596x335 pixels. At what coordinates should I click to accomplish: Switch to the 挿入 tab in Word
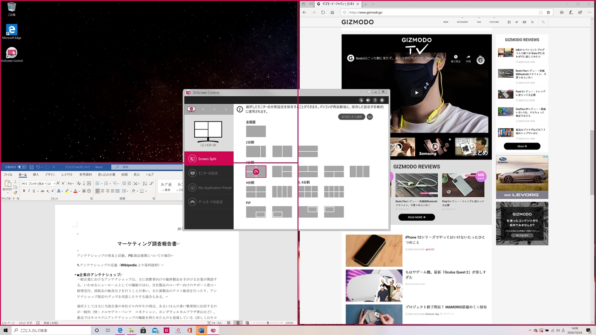36,174
